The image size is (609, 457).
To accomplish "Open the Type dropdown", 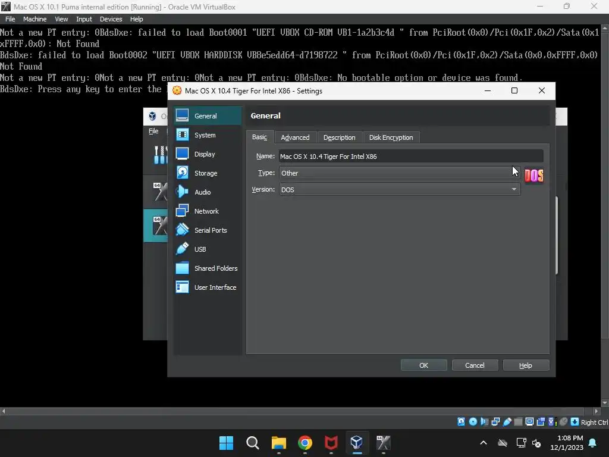I will tap(400, 173).
